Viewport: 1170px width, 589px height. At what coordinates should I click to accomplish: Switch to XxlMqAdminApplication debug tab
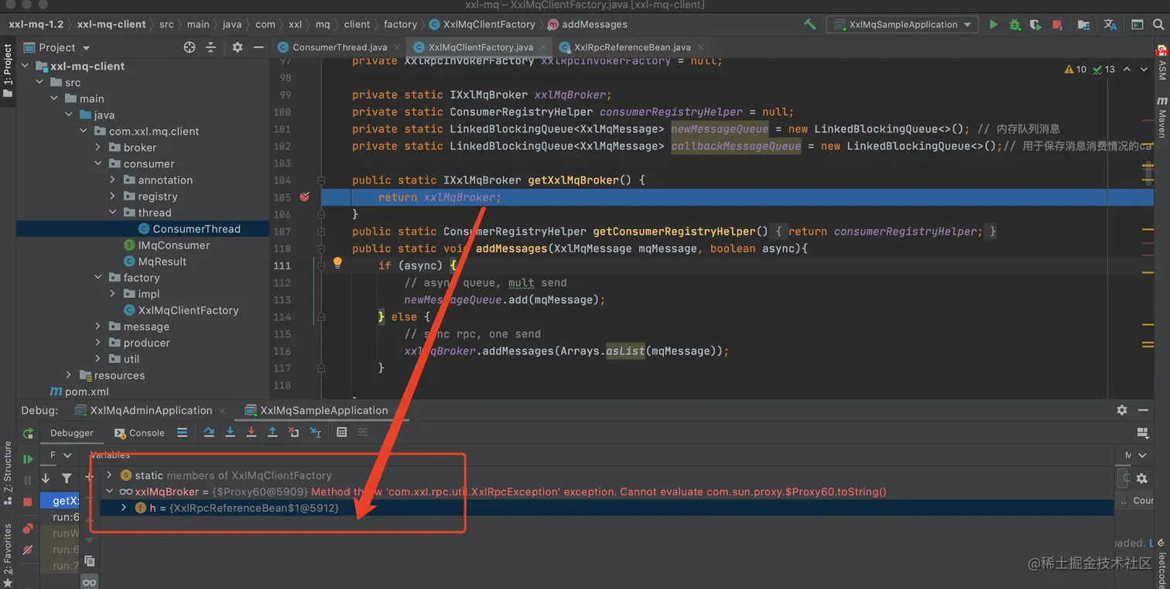151,410
